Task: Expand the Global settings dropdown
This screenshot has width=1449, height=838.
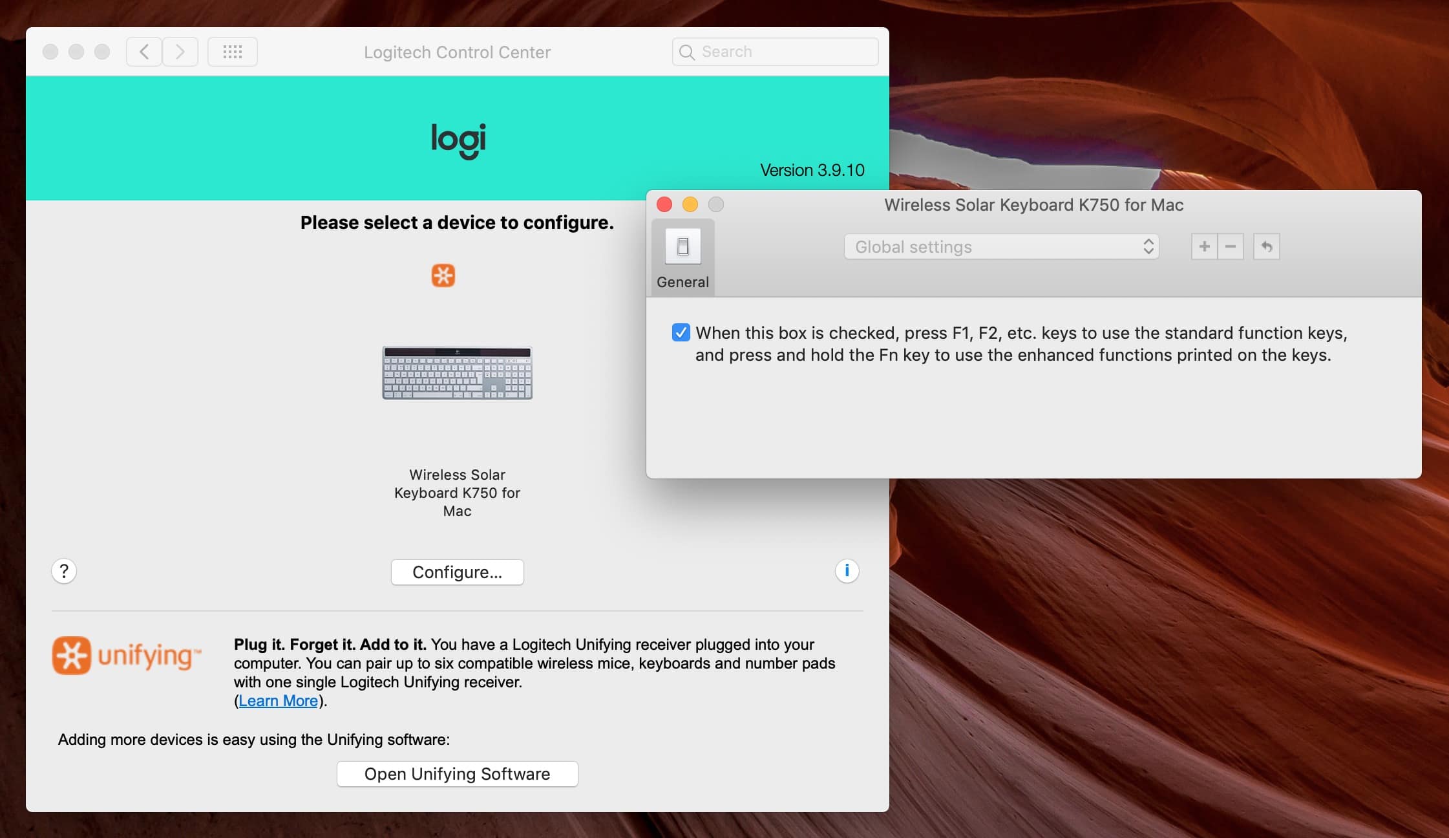Action: coord(1001,246)
